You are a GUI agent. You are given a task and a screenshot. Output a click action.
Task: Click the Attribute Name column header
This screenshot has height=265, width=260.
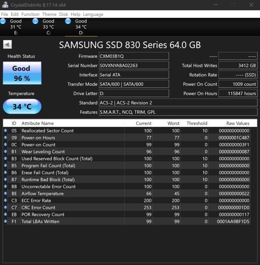[72, 123]
